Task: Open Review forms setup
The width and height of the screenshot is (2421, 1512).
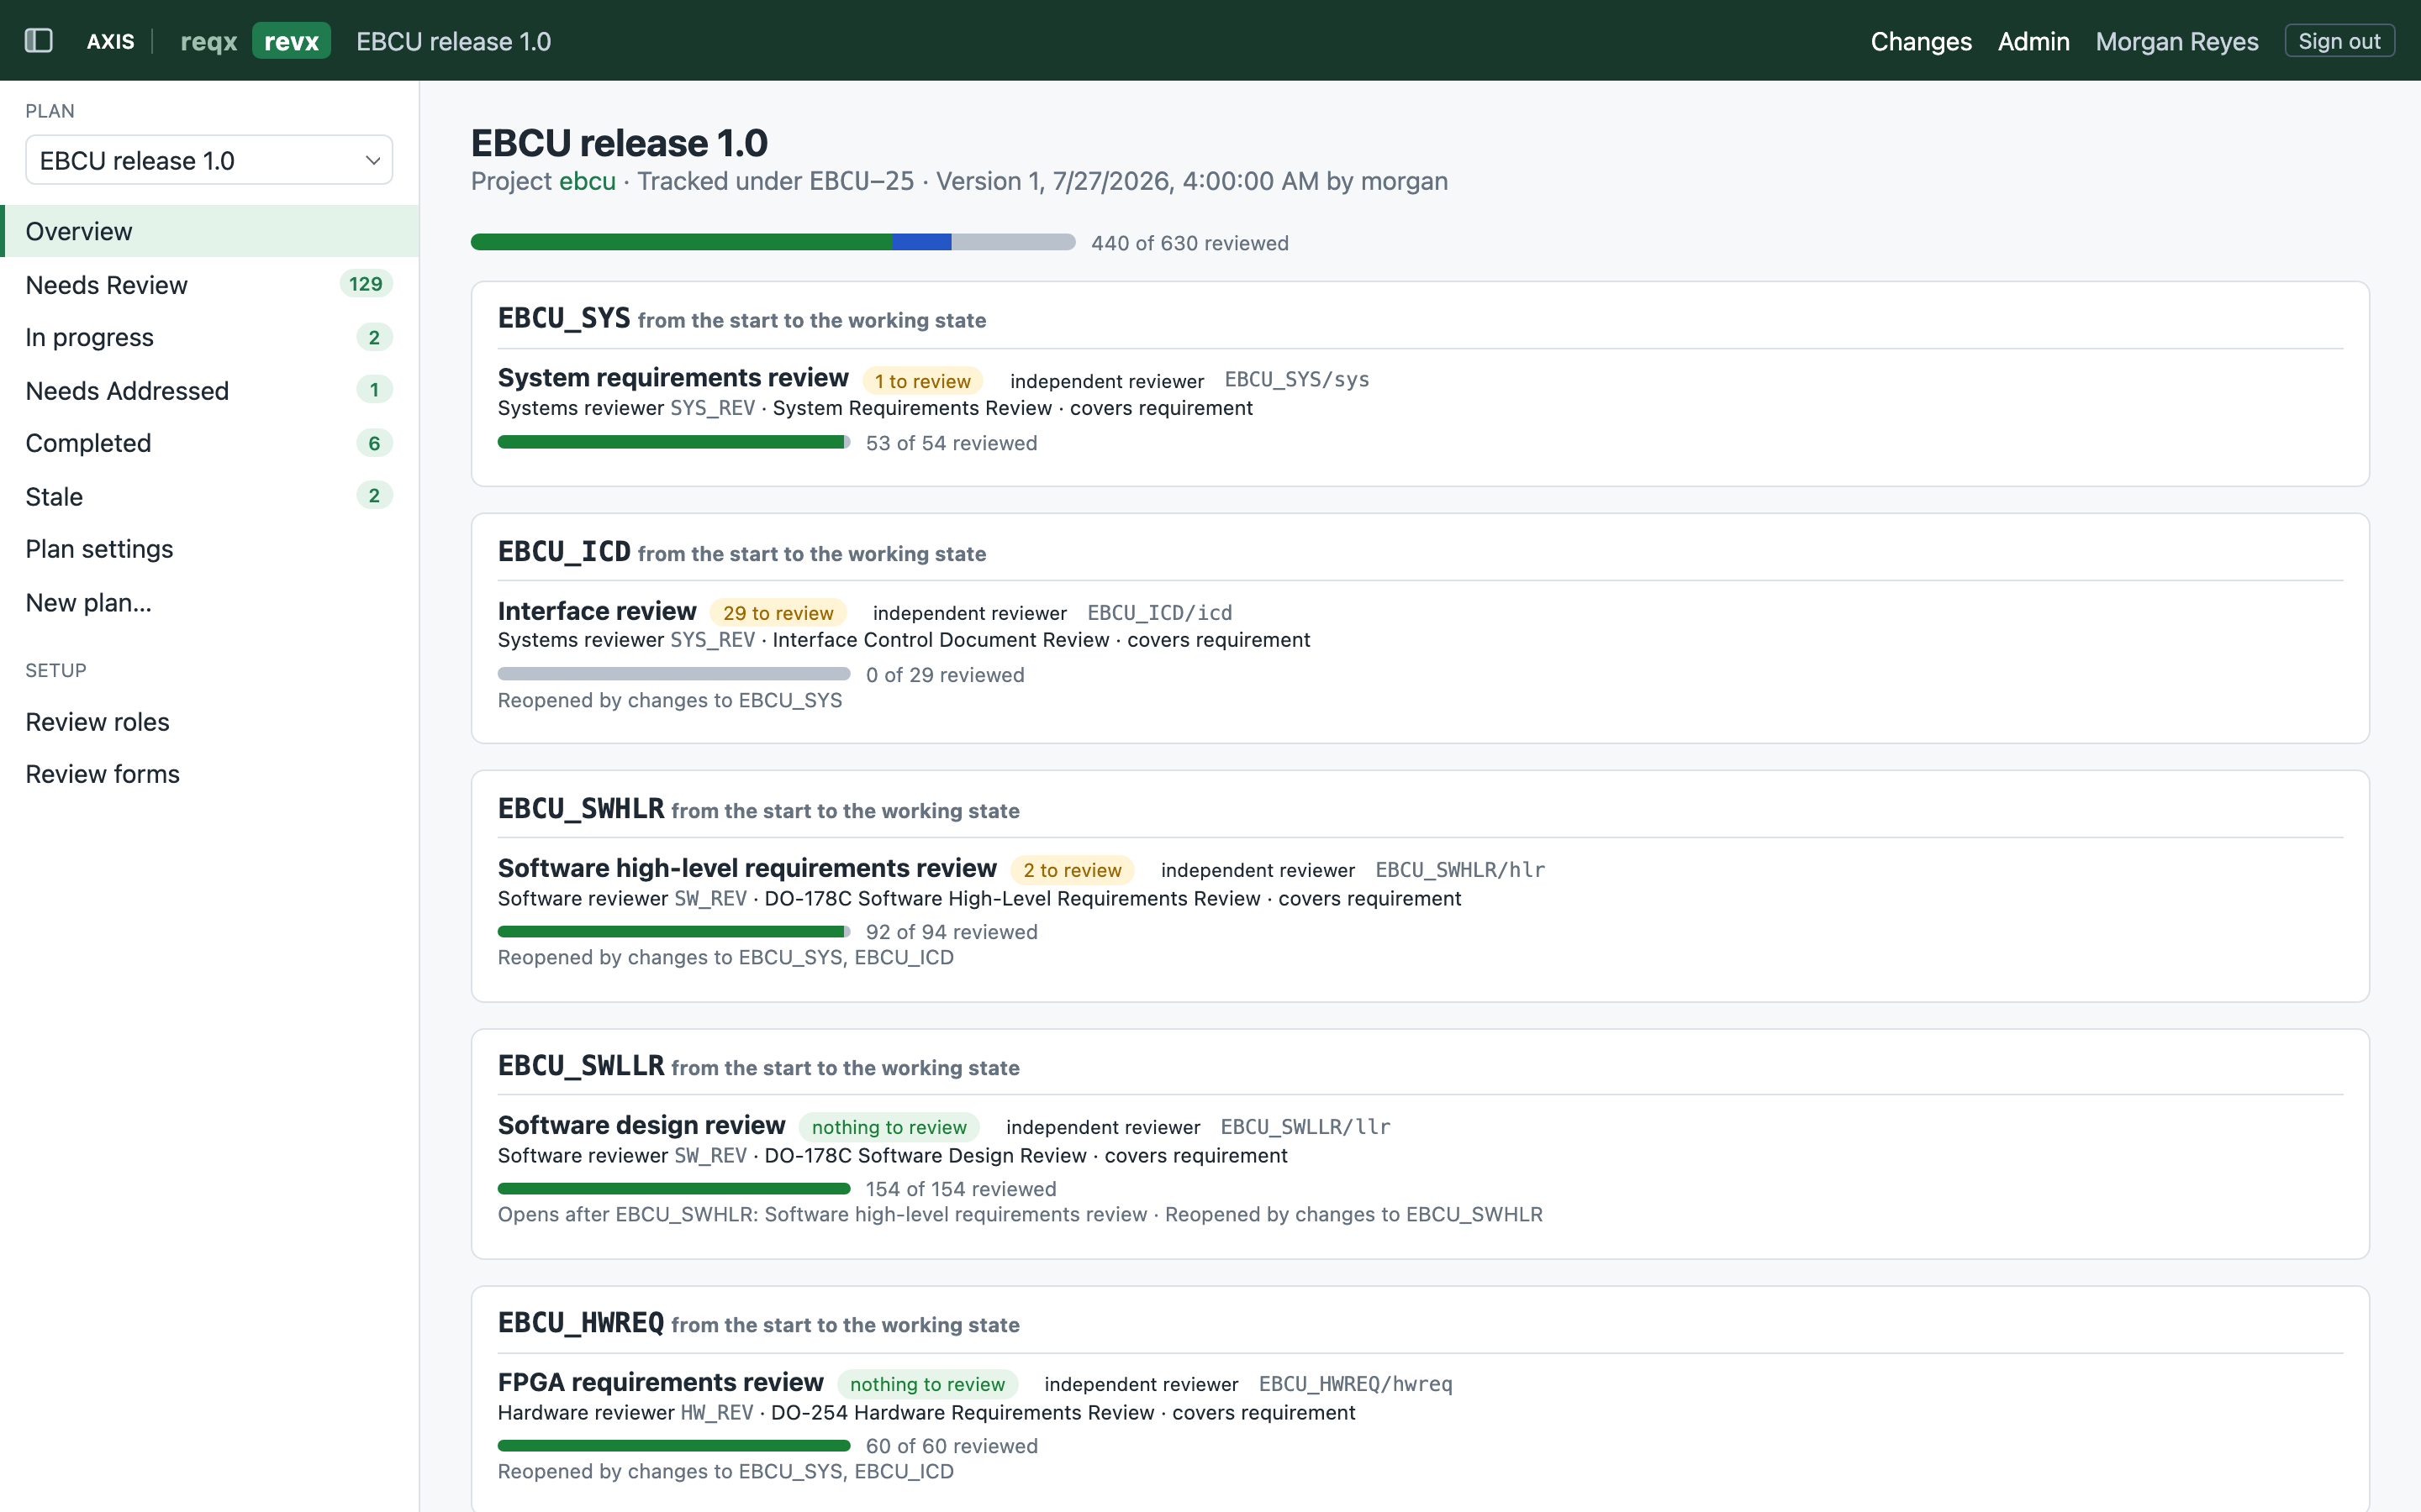Action: (x=209, y=774)
